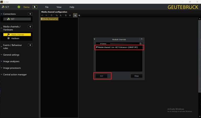Open the File menu
This screenshot has width=201, height=118.
(x=47, y=7)
